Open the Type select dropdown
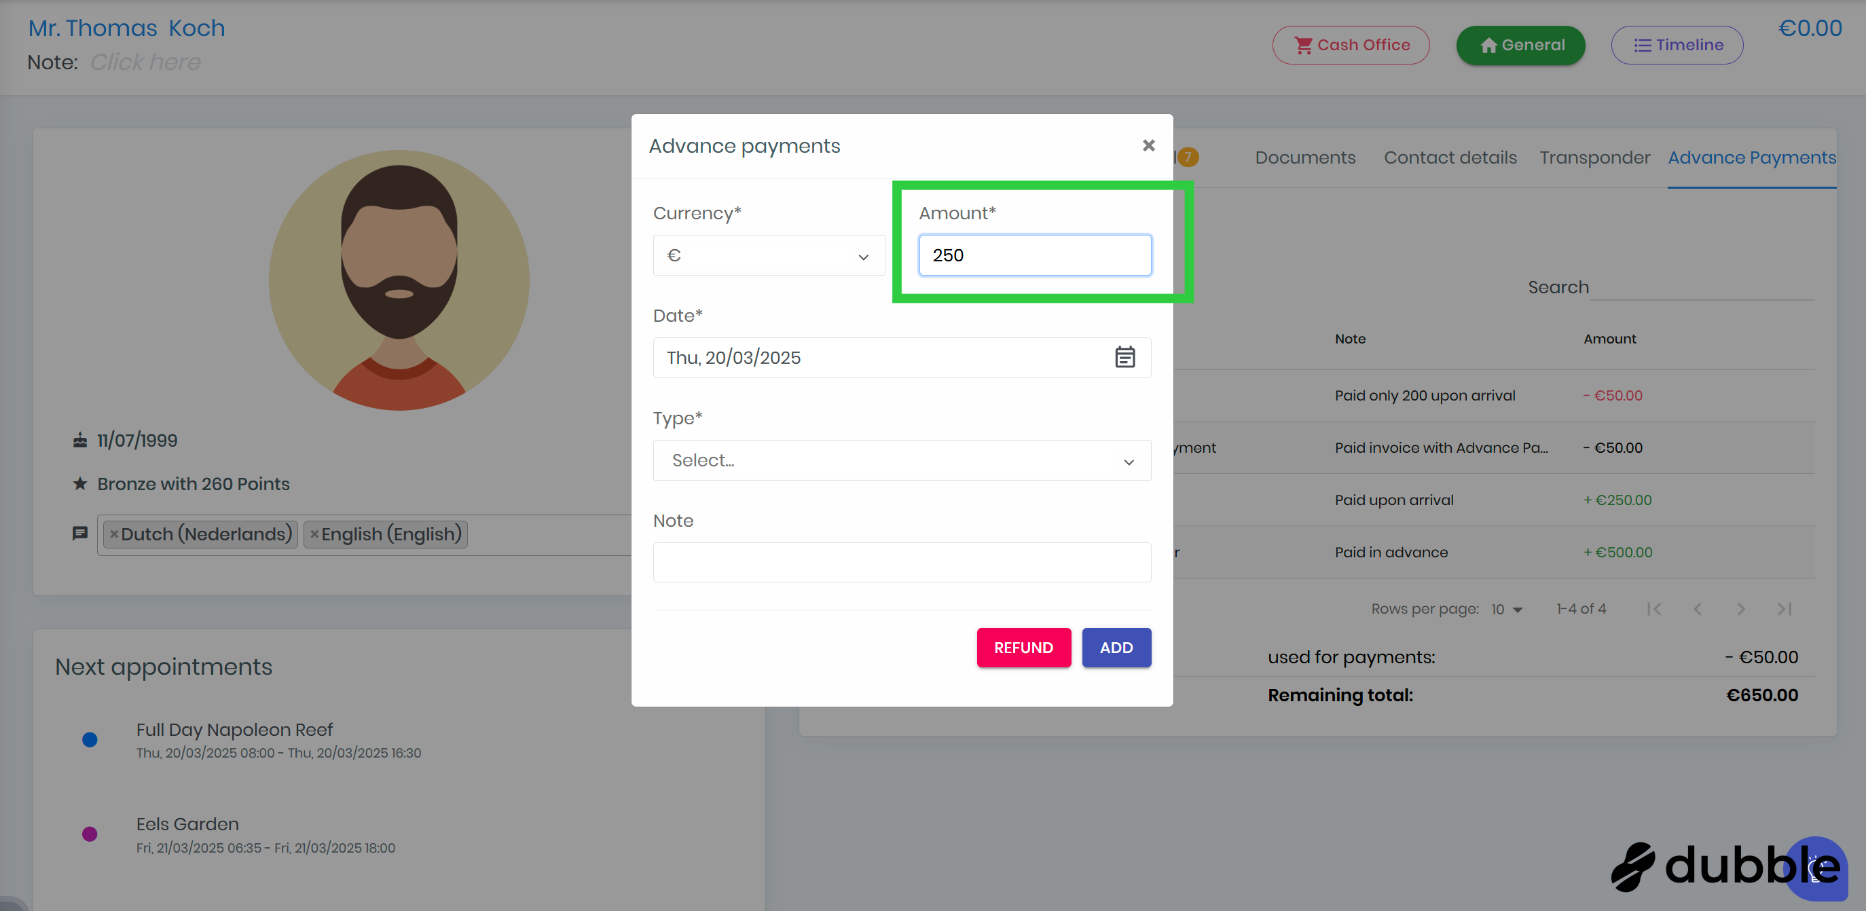The width and height of the screenshot is (1866, 911). coord(901,460)
